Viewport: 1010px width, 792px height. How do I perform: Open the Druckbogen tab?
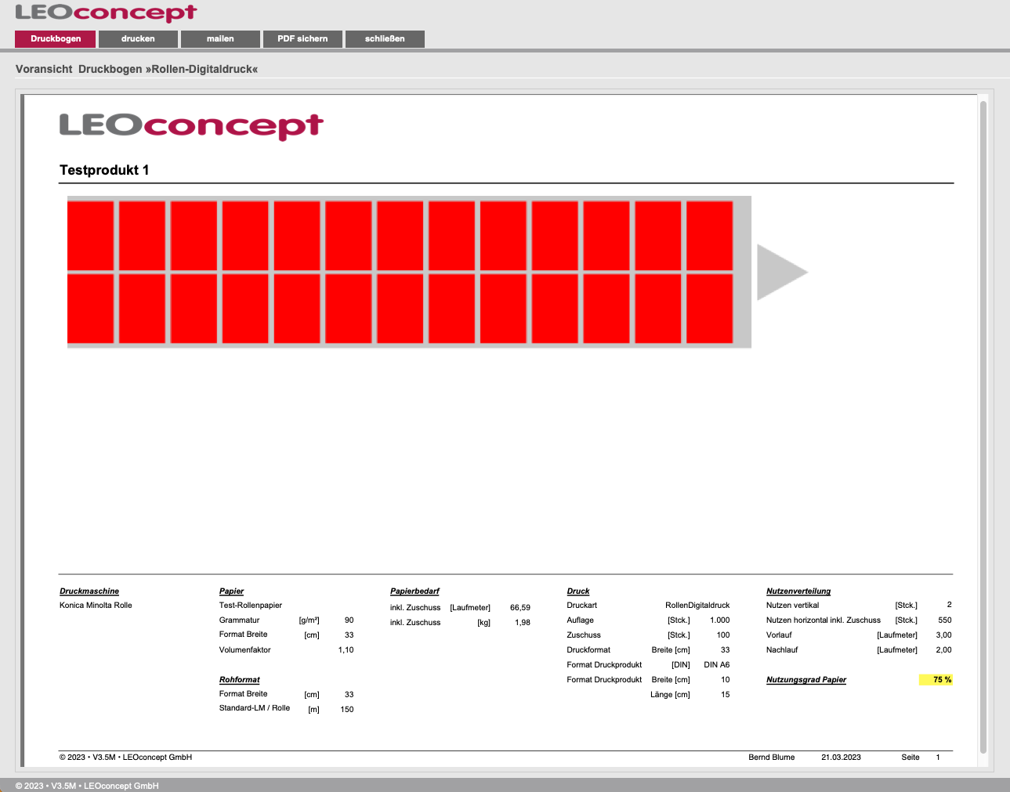click(x=56, y=39)
